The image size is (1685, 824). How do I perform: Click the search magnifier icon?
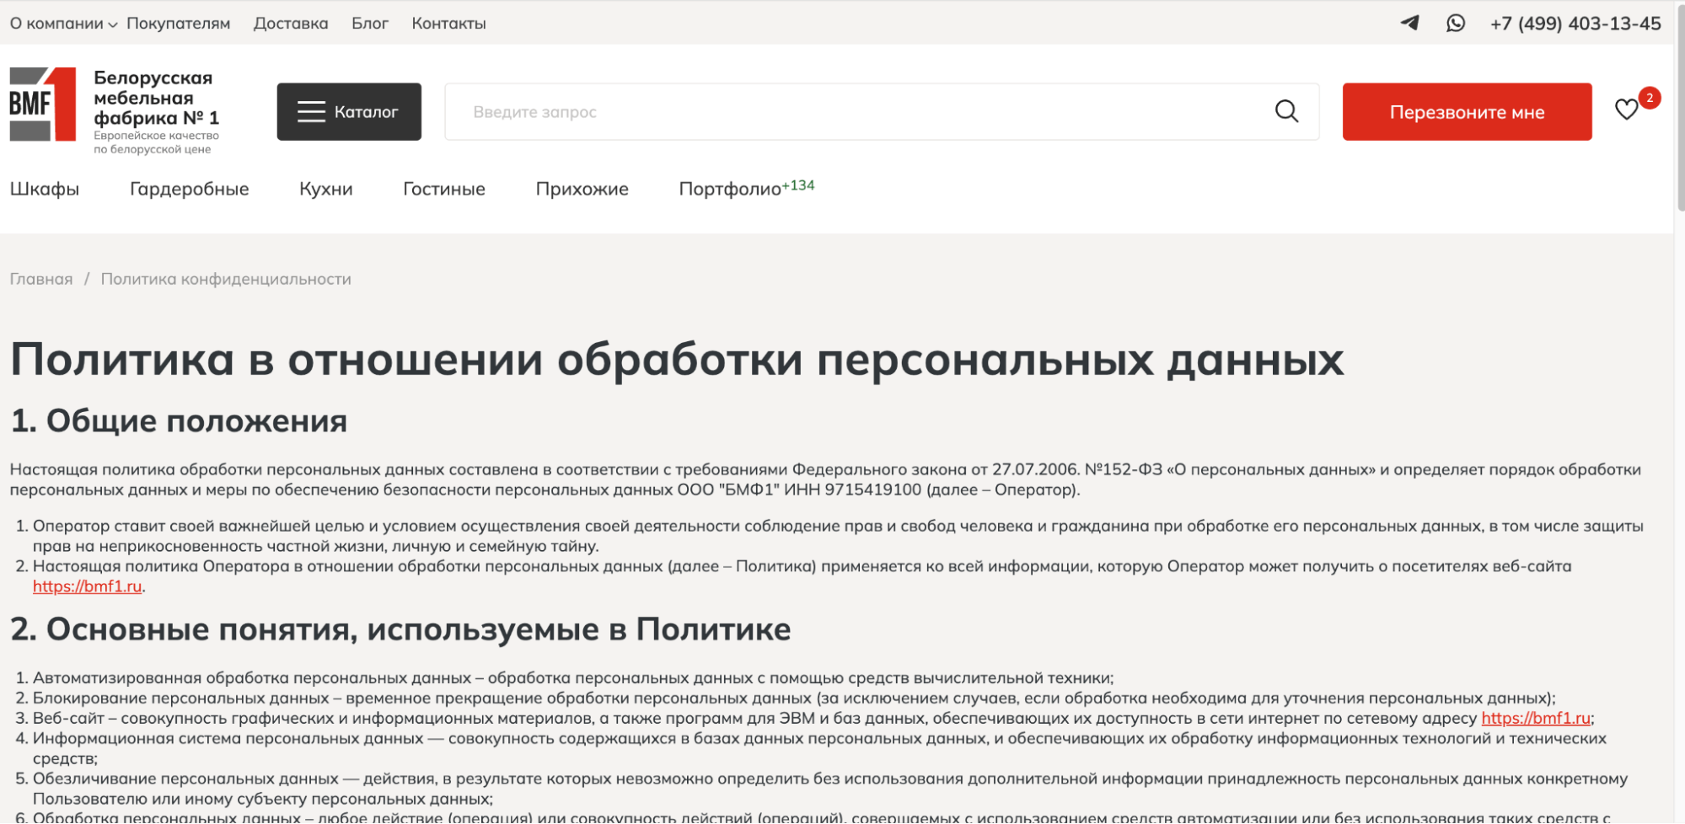1285,111
